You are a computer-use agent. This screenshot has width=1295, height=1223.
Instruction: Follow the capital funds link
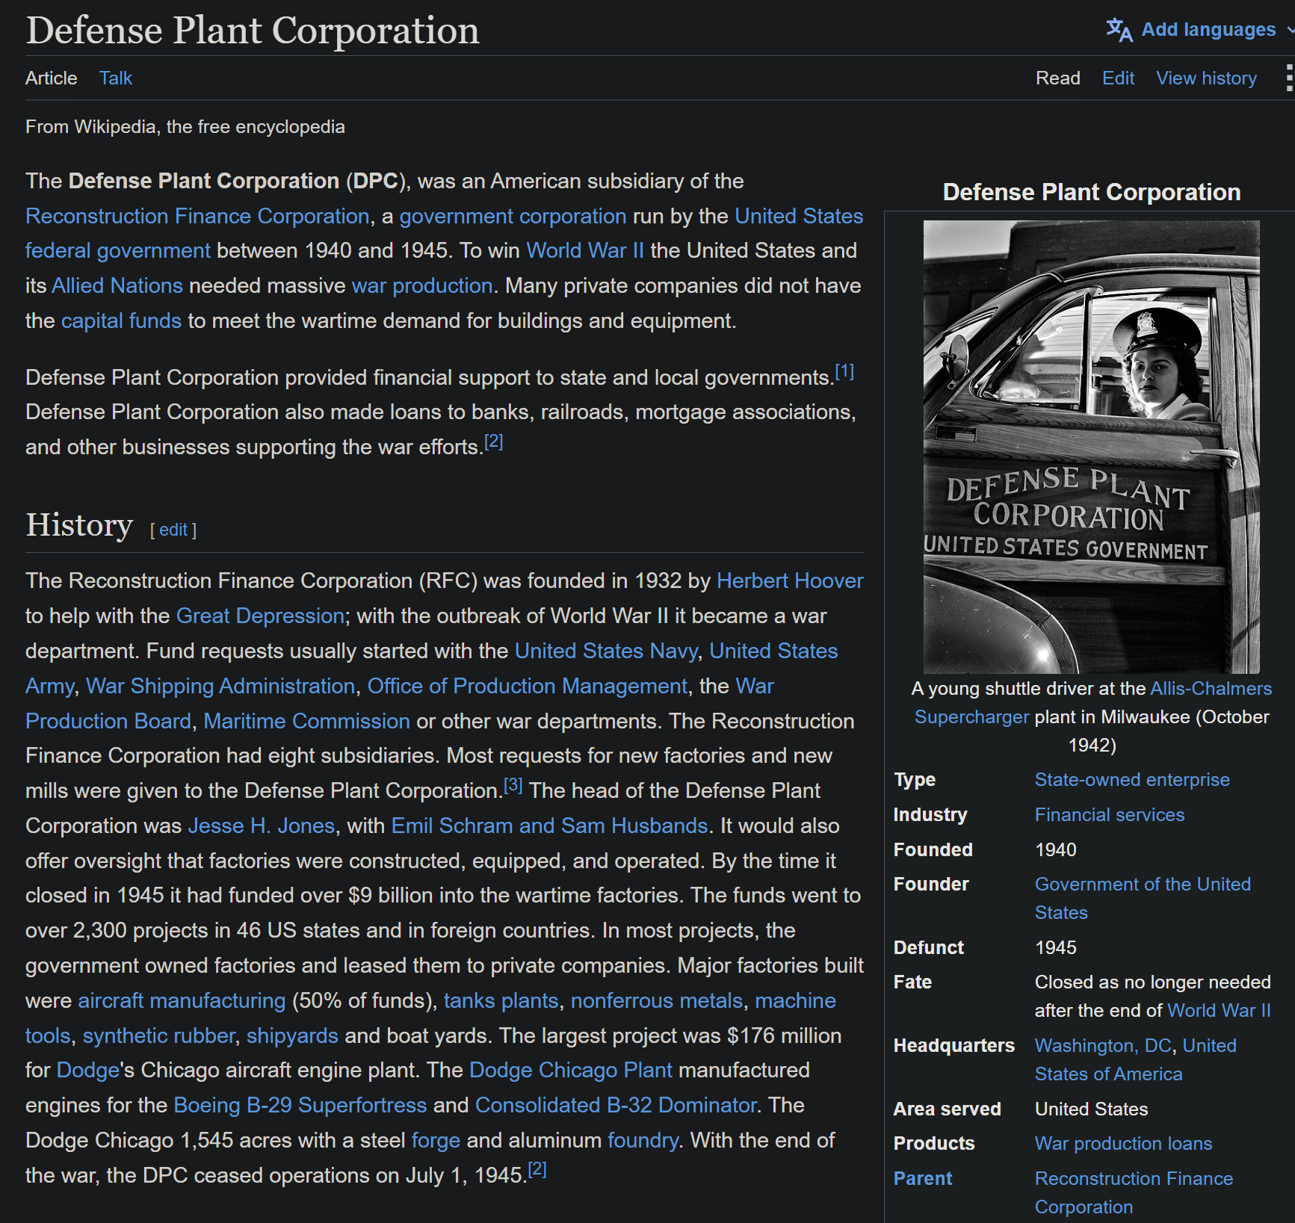(121, 321)
